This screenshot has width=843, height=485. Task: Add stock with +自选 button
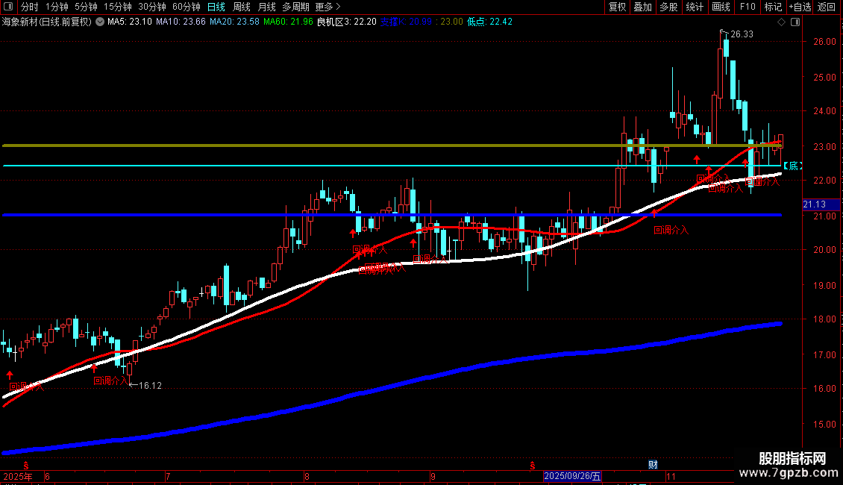(x=800, y=7)
